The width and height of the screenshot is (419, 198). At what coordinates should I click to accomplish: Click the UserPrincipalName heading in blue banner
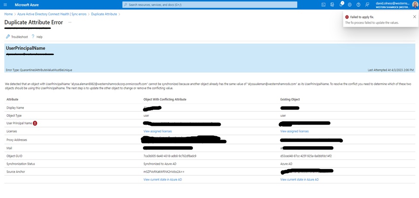pos(26,48)
